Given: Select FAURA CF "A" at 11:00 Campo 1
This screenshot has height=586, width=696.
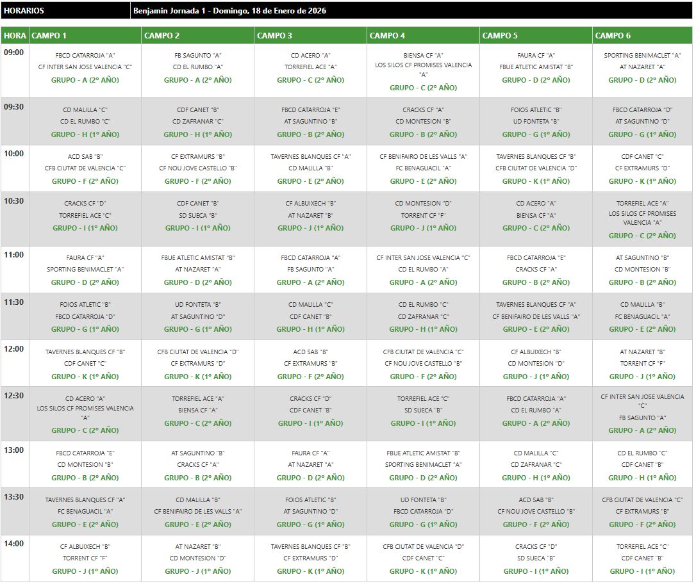Looking at the screenshot, I should click(85, 258).
